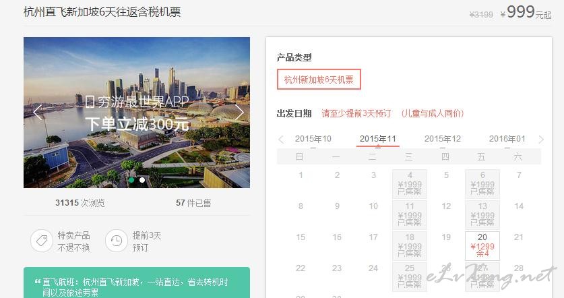Go to later months with right arrow
This screenshot has height=298, width=564.
540,140
